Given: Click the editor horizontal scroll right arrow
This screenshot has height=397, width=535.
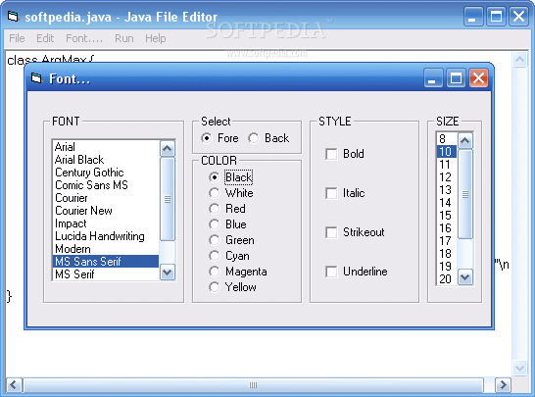Looking at the screenshot, I should click(x=504, y=385).
